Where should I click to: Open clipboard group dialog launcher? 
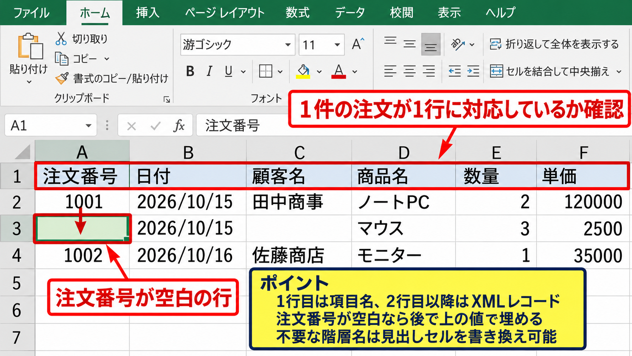point(166,99)
